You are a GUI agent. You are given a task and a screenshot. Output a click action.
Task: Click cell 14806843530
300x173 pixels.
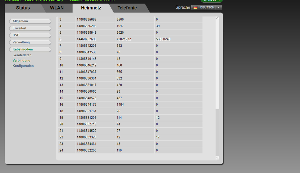point(95,52)
